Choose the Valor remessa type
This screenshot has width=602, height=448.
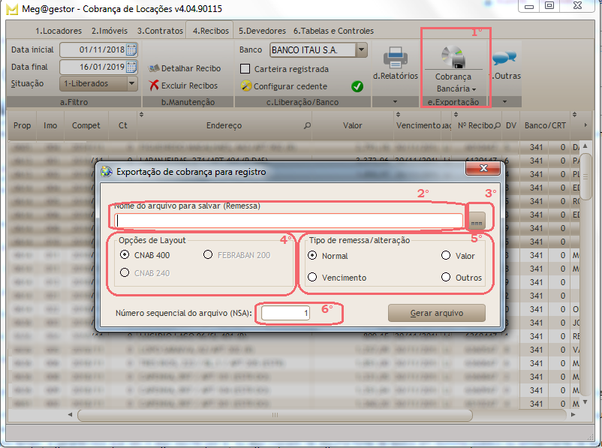click(x=446, y=256)
